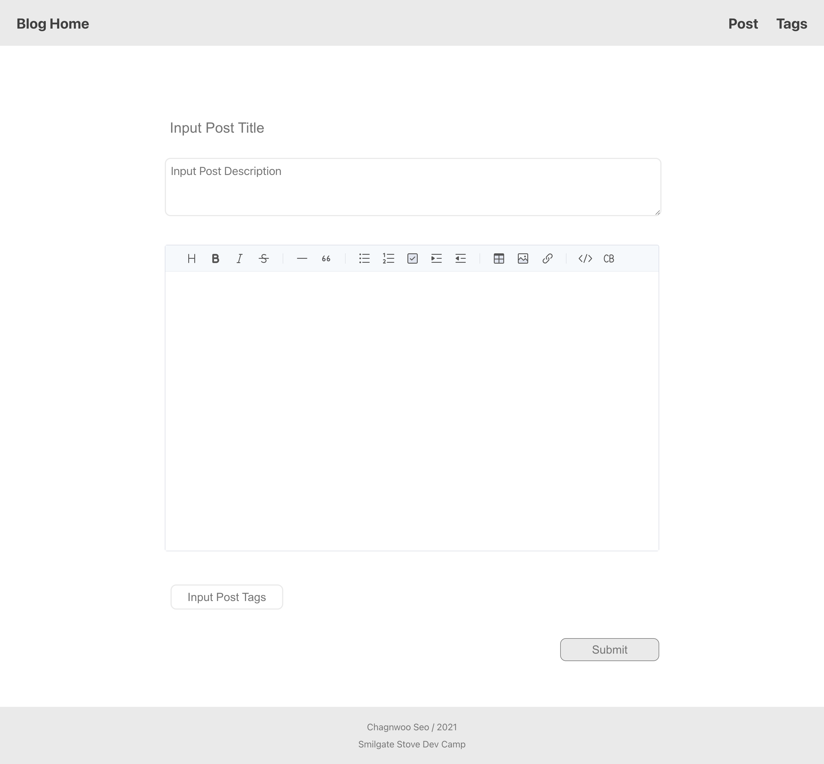This screenshot has width=824, height=764.
Task: Indent the current line
Action: pos(436,259)
